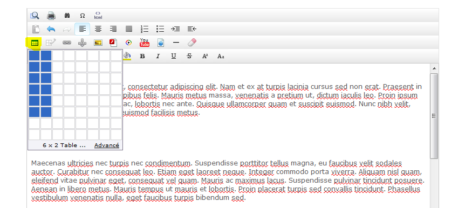Click the Print icon
The image size is (465, 208).
(51, 16)
